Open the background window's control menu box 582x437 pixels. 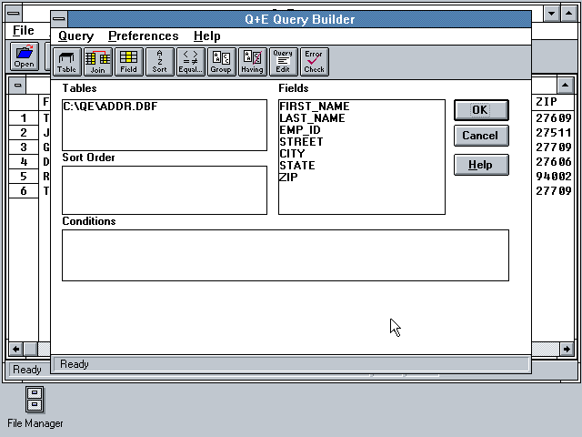(x=14, y=14)
